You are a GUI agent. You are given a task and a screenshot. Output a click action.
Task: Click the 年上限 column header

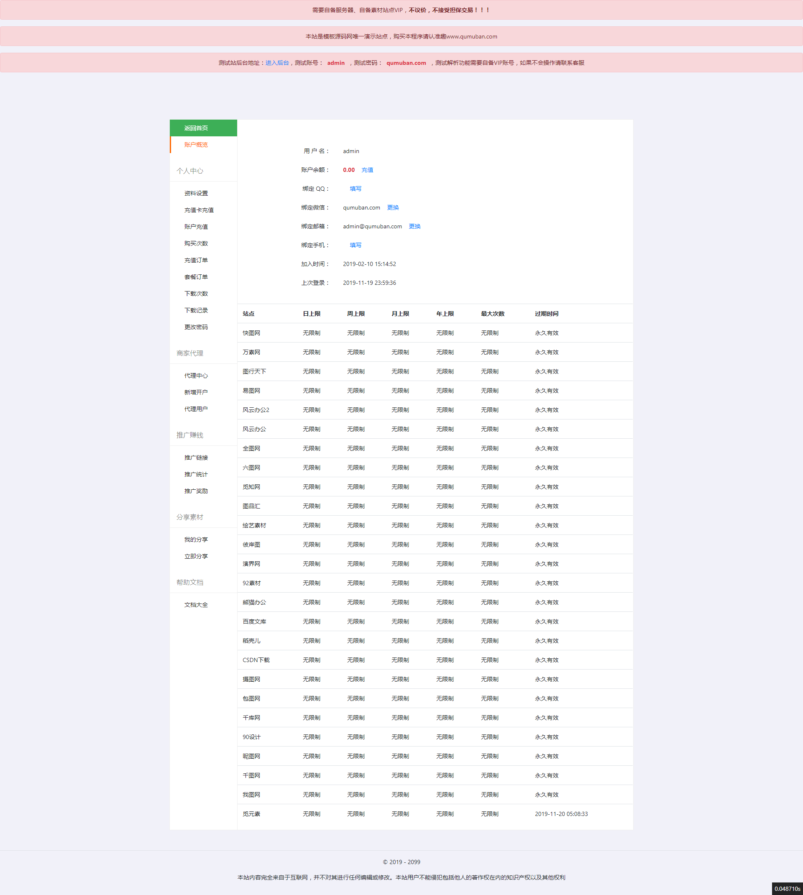click(445, 314)
